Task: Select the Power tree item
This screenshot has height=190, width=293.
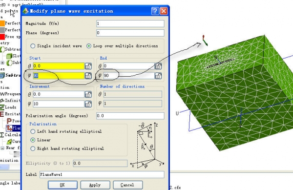Action: tap(13, 121)
